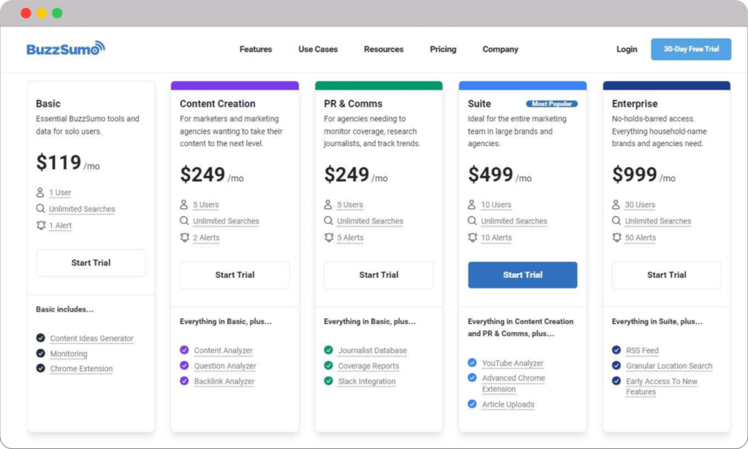Open the Question Analyzer link
The image size is (748, 449).
(x=225, y=366)
